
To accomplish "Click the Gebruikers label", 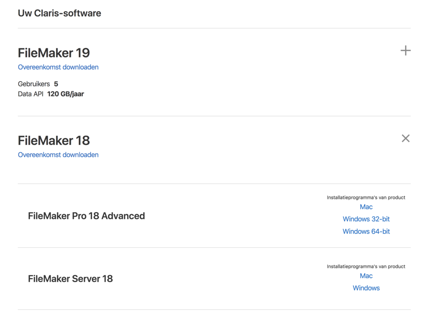I will [34, 84].
